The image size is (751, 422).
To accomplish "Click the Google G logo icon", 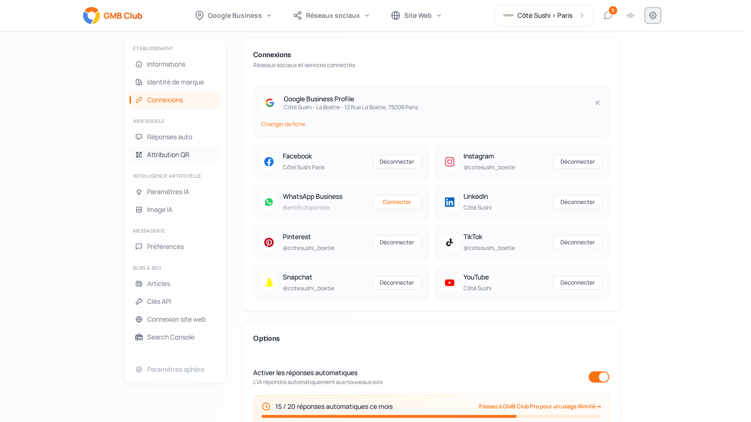I will click(270, 103).
